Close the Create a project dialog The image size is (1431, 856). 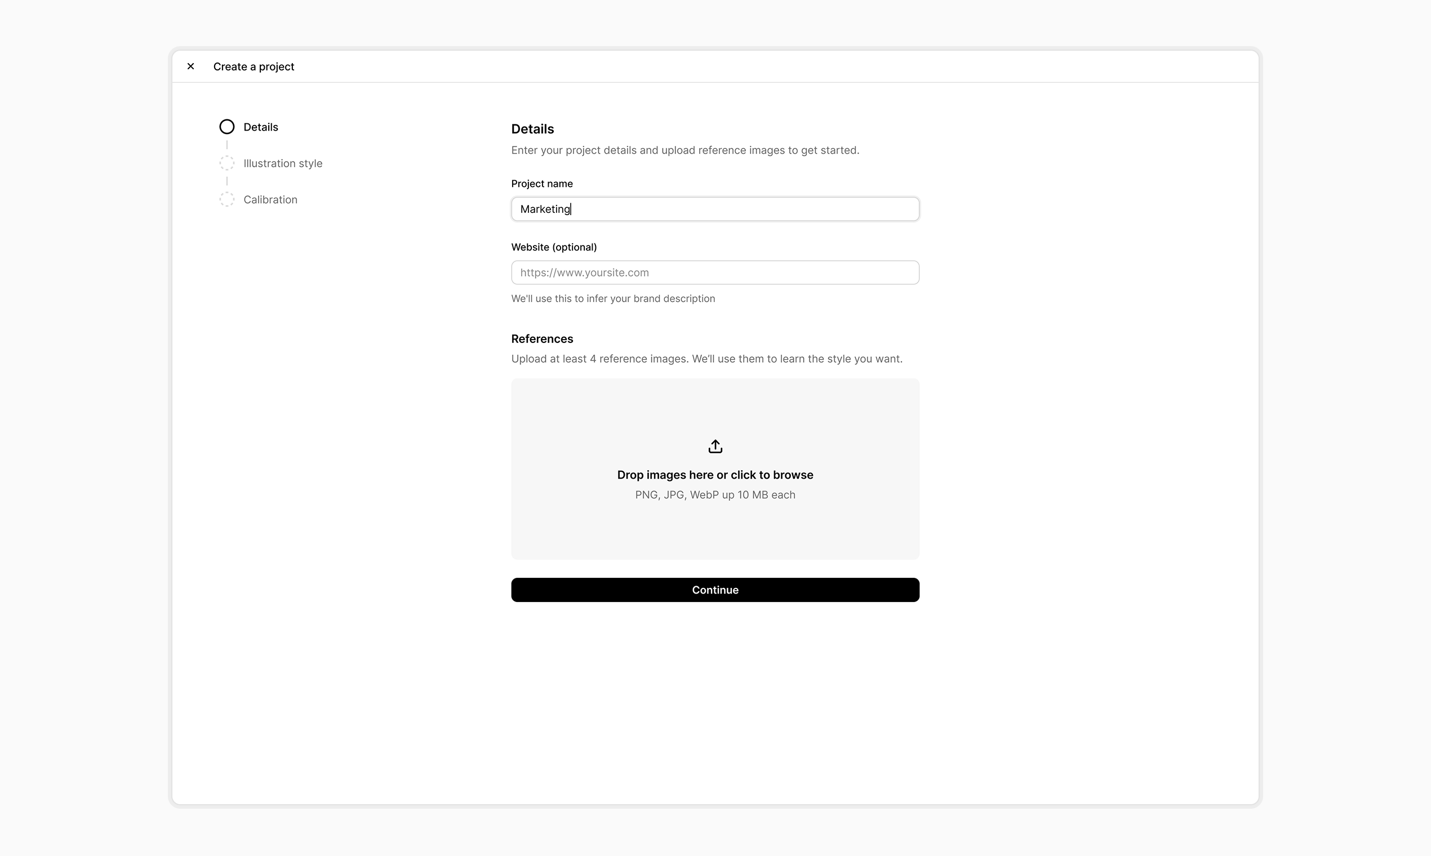190,66
